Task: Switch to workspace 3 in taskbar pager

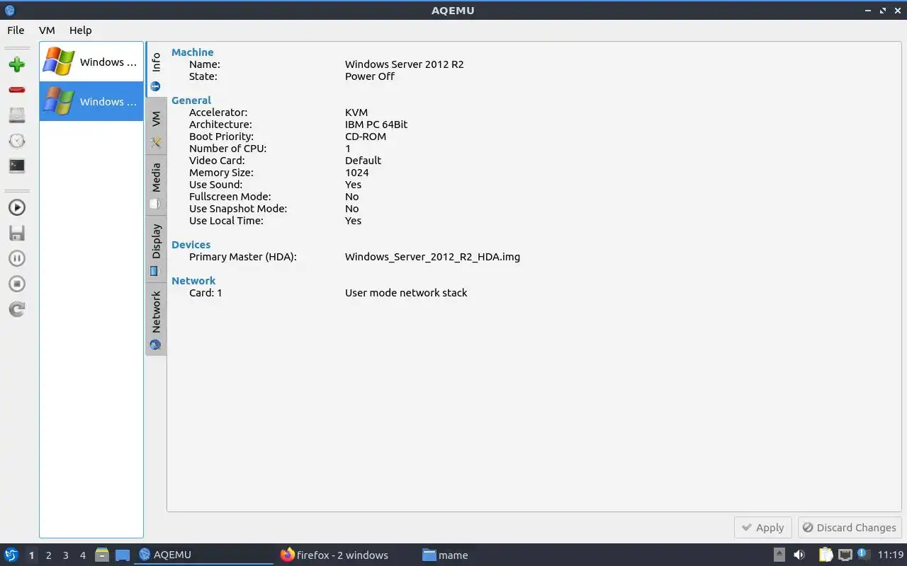Action: 65,555
